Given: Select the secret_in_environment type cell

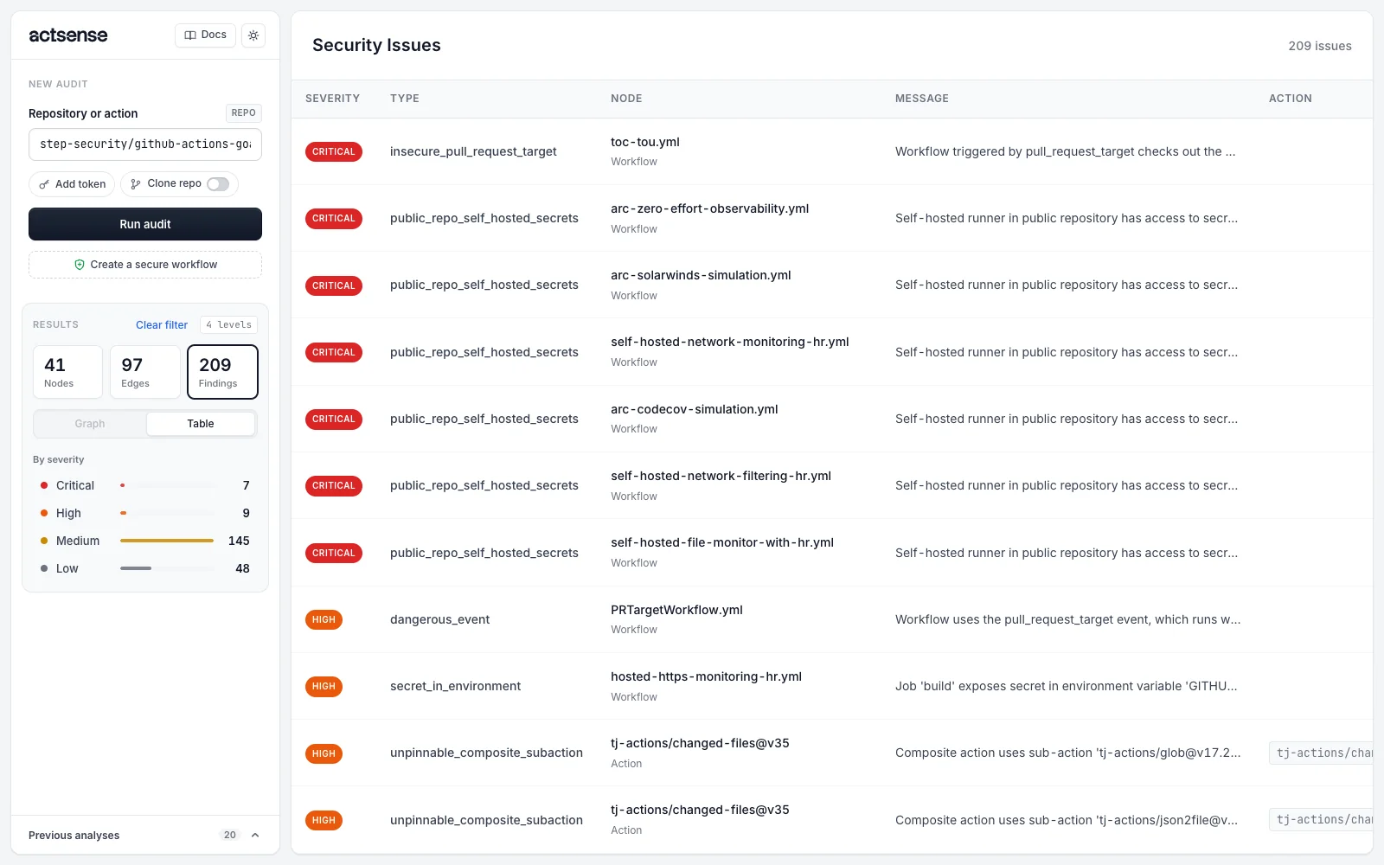Looking at the screenshot, I should (x=455, y=686).
